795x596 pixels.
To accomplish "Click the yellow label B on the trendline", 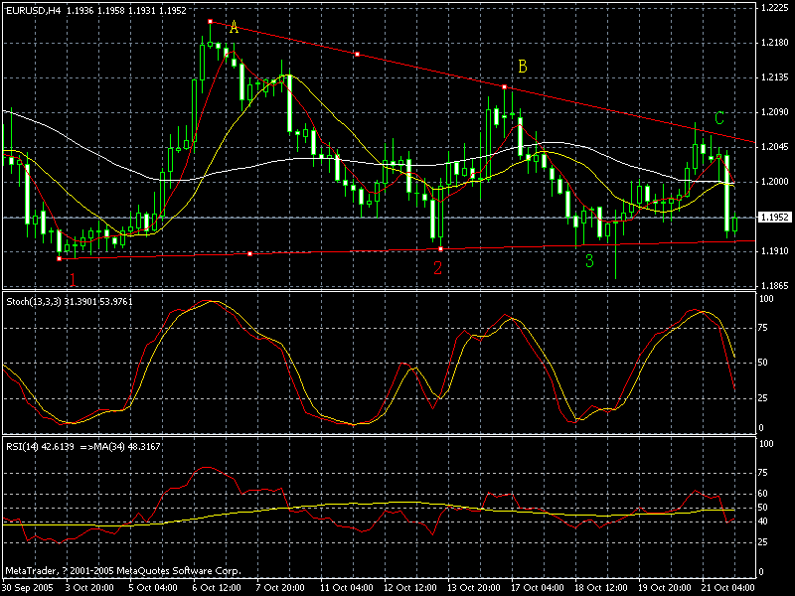I will tap(521, 69).
